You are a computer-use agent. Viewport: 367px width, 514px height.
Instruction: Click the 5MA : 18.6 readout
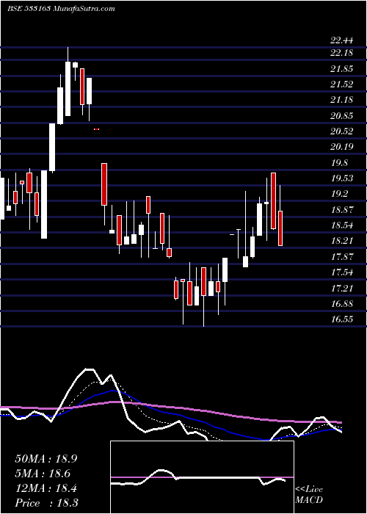pyautogui.click(x=43, y=474)
